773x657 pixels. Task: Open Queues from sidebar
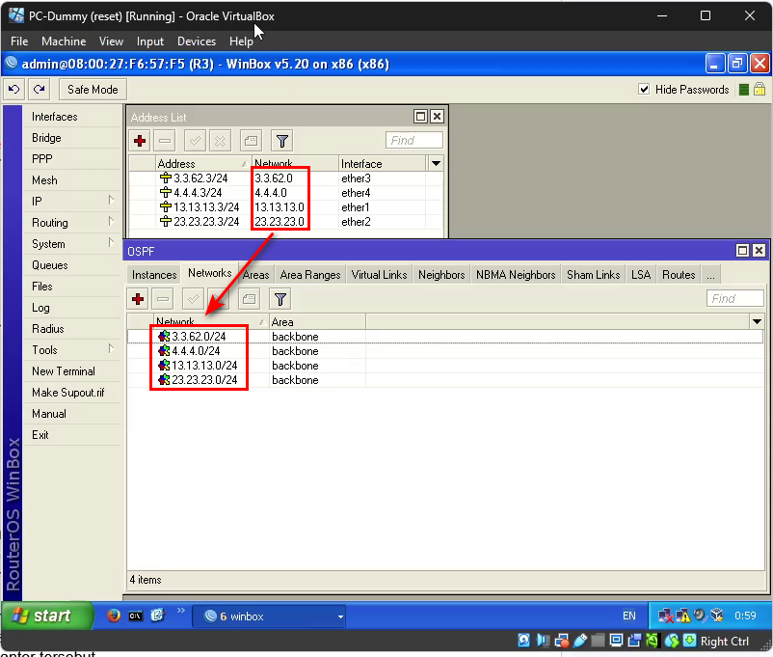click(50, 265)
